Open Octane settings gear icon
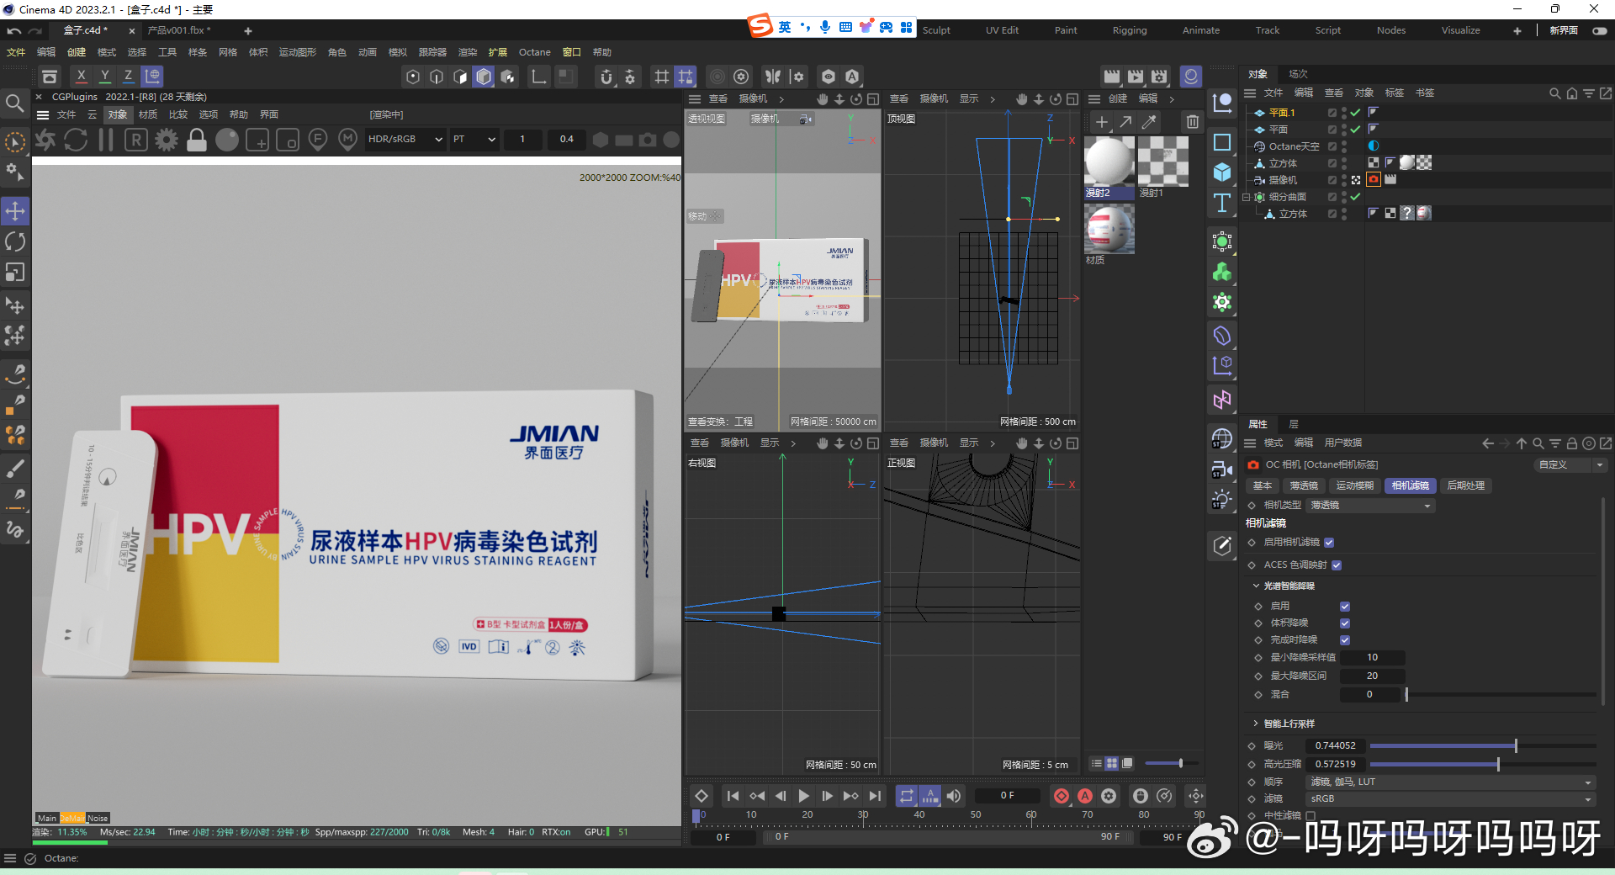1615x875 pixels. pos(167,140)
